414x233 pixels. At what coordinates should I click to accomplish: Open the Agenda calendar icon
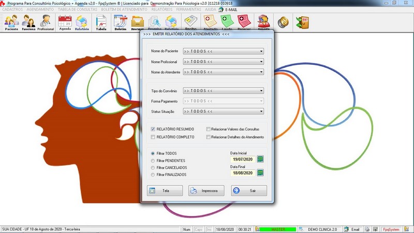click(65, 22)
